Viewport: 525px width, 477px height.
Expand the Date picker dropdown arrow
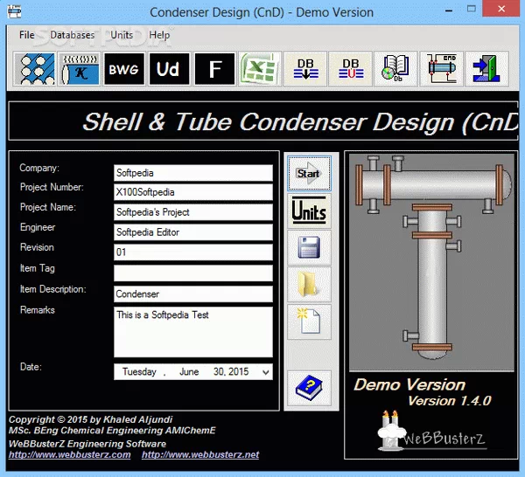pyautogui.click(x=265, y=372)
